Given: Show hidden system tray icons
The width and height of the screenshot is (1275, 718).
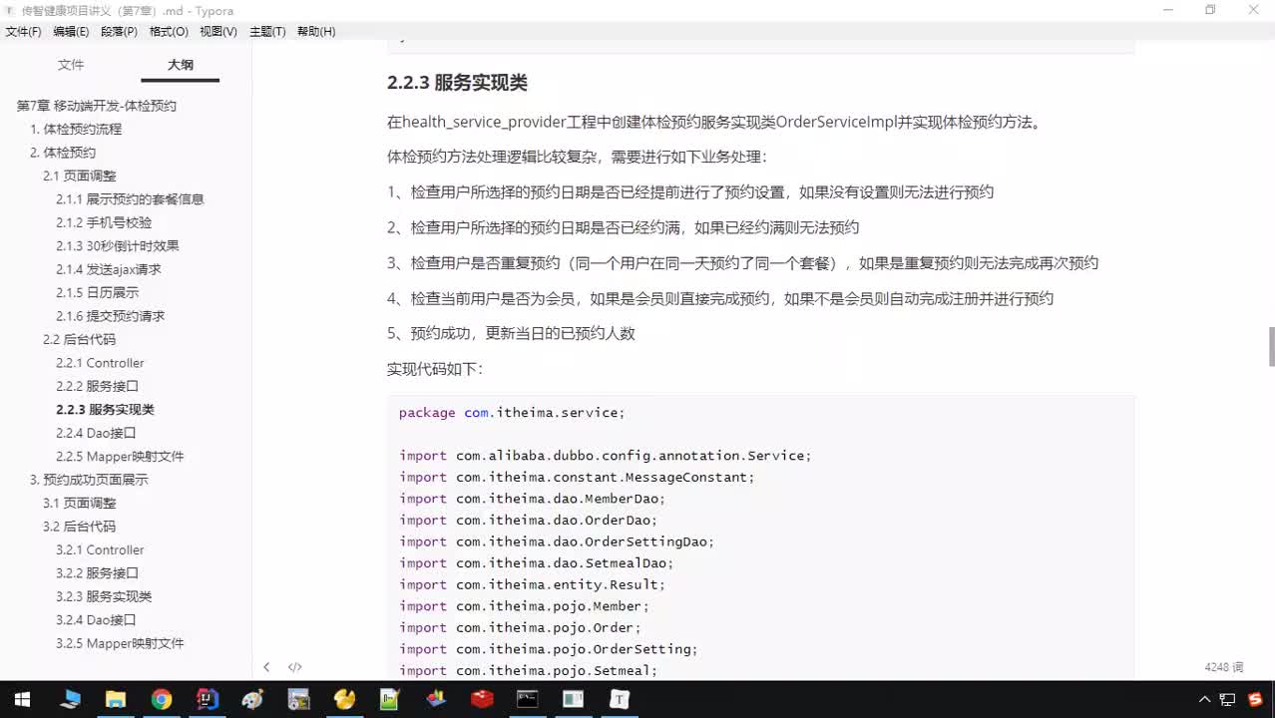Looking at the screenshot, I should pyautogui.click(x=1205, y=699).
